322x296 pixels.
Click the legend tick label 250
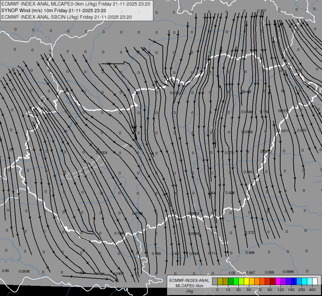[x=302, y=290]
